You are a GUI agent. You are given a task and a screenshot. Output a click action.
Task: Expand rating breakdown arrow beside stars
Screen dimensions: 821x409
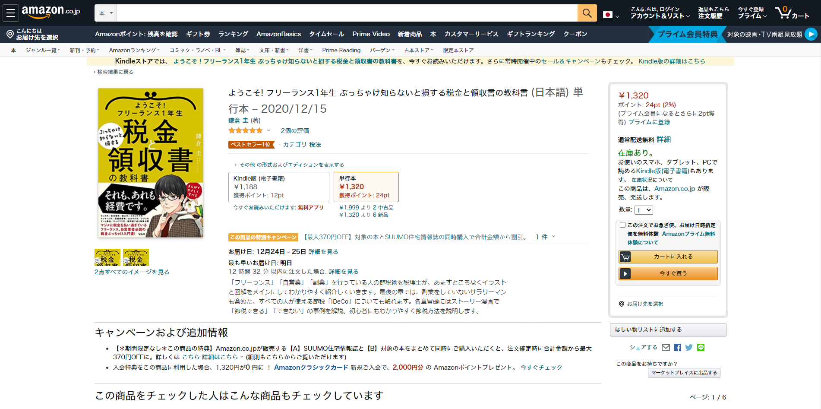[x=268, y=130]
